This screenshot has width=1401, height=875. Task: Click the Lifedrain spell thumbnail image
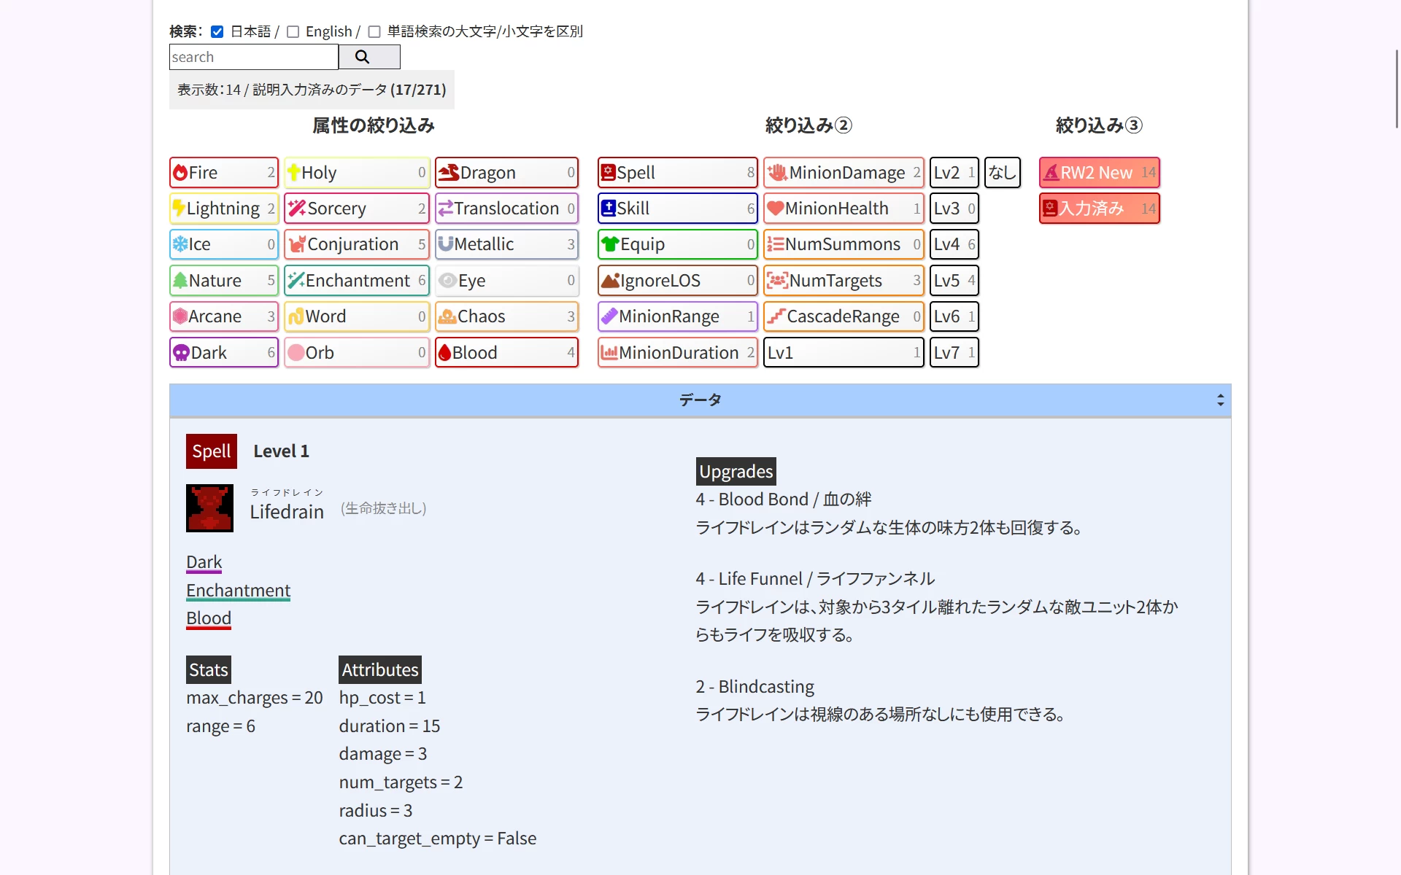click(x=209, y=508)
